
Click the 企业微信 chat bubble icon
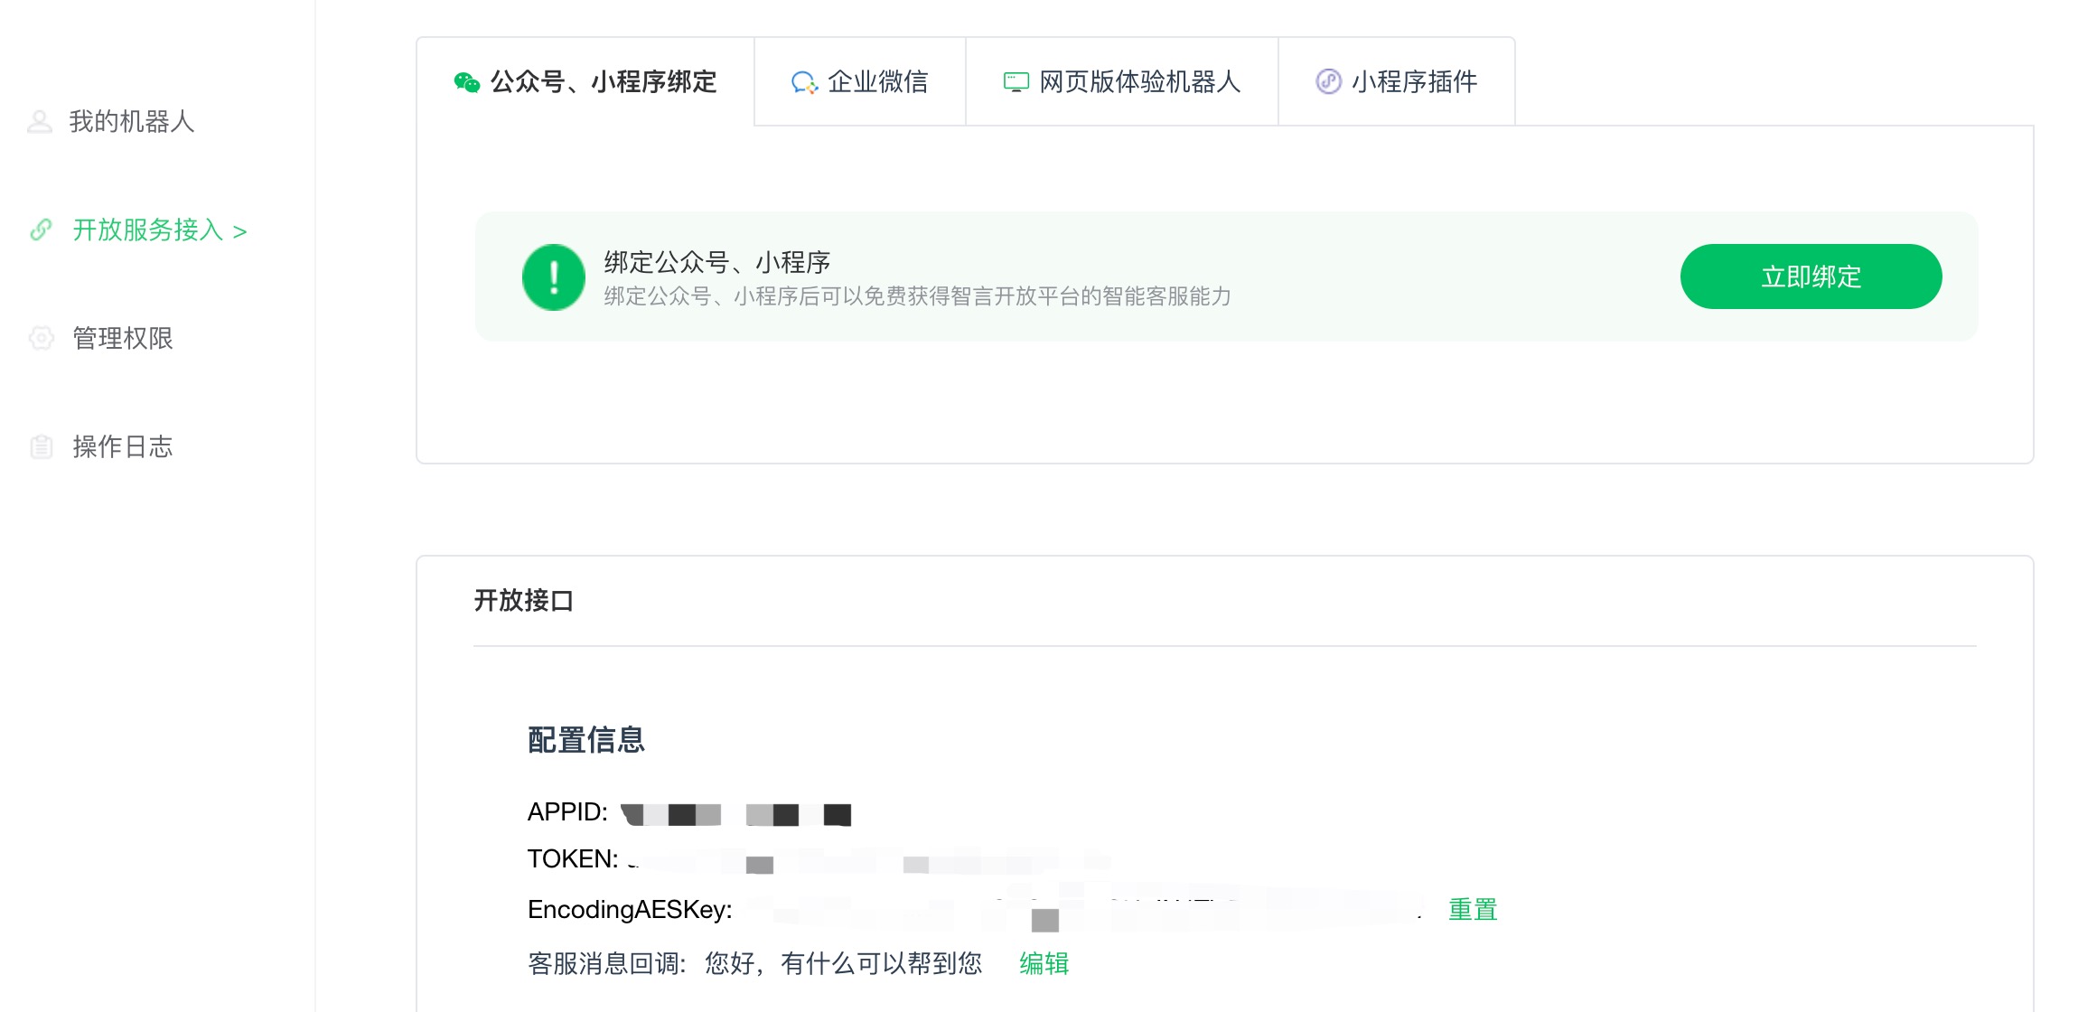(803, 82)
